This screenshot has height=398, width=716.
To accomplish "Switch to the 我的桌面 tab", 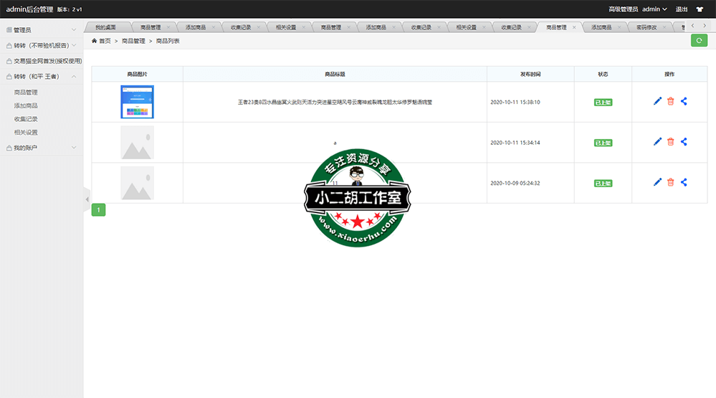I will (105, 27).
